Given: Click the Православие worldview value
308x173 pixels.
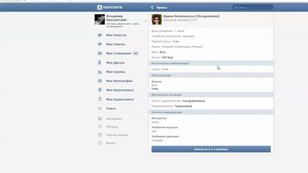Looking at the screenshot, I should click(183, 106).
